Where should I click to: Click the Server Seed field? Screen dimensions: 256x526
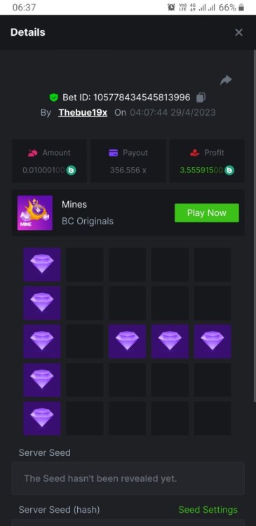(x=128, y=478)
